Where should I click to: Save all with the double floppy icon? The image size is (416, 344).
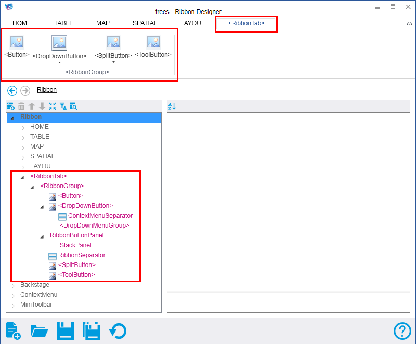(92, 330)
